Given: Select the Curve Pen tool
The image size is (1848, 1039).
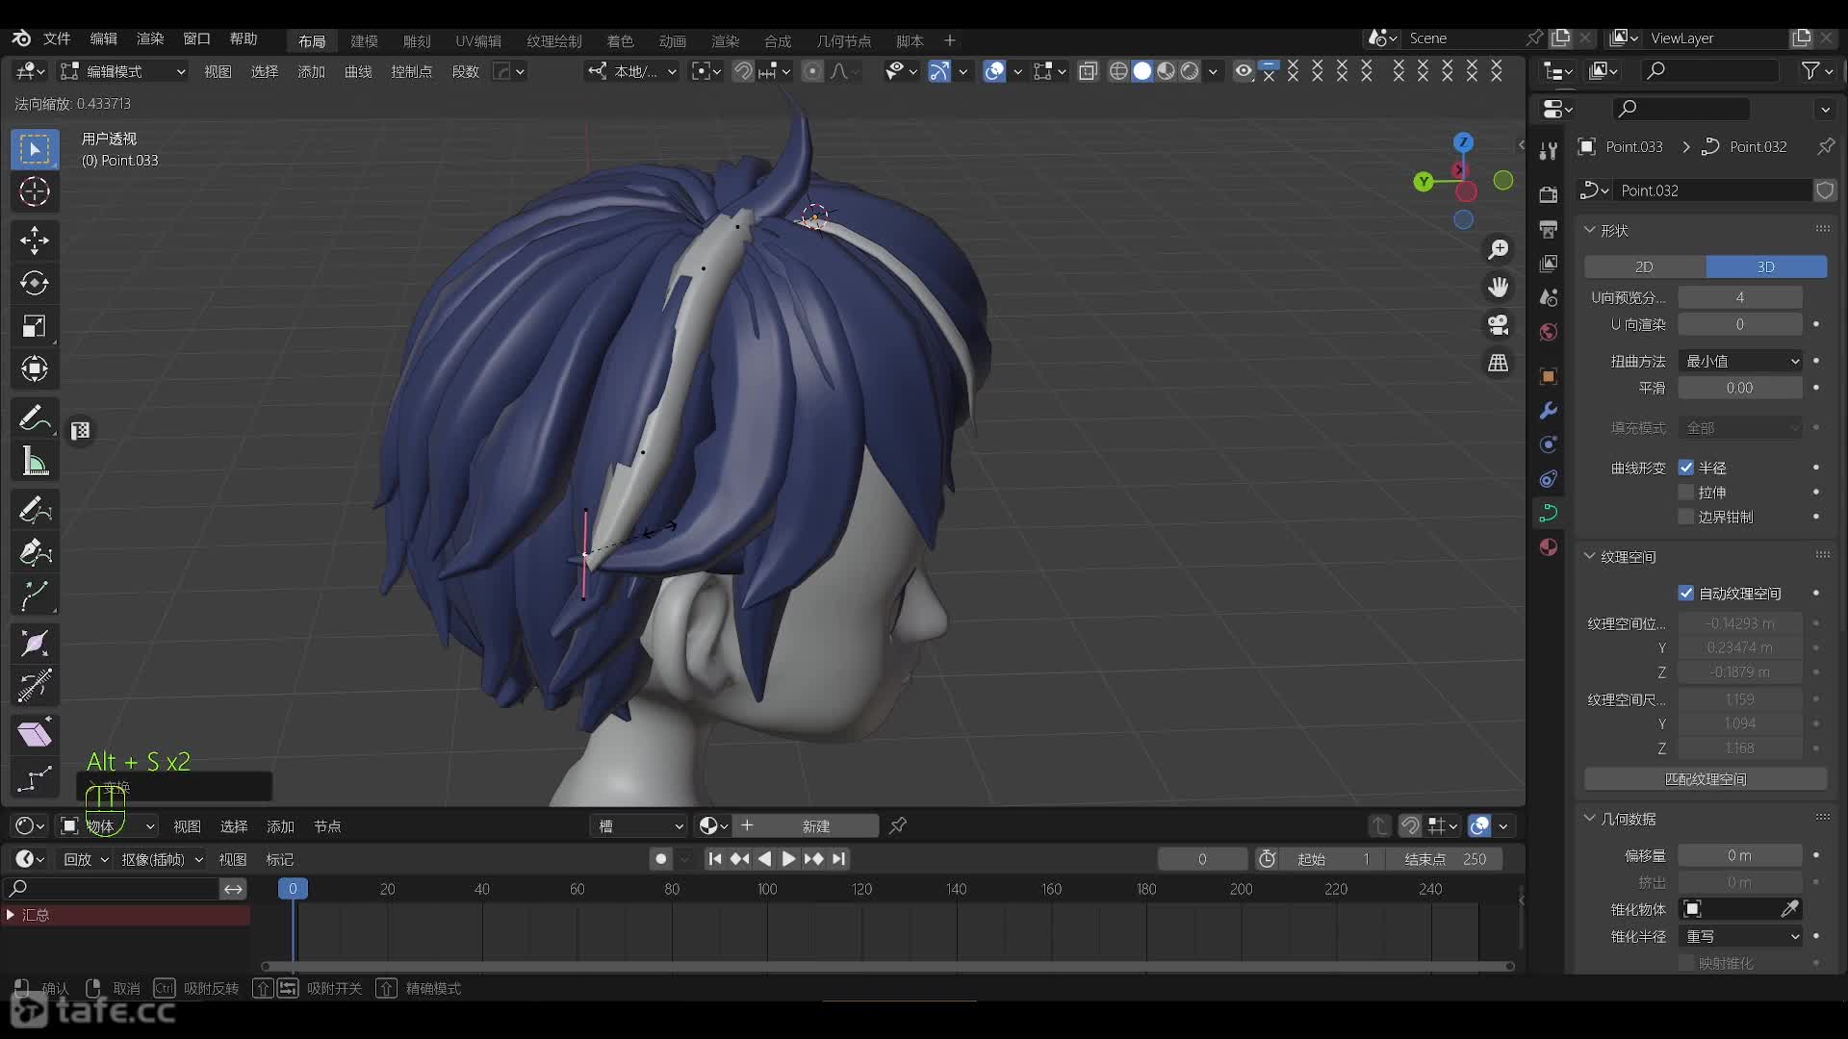Looking at the screenshot, I should coord(35,552).
